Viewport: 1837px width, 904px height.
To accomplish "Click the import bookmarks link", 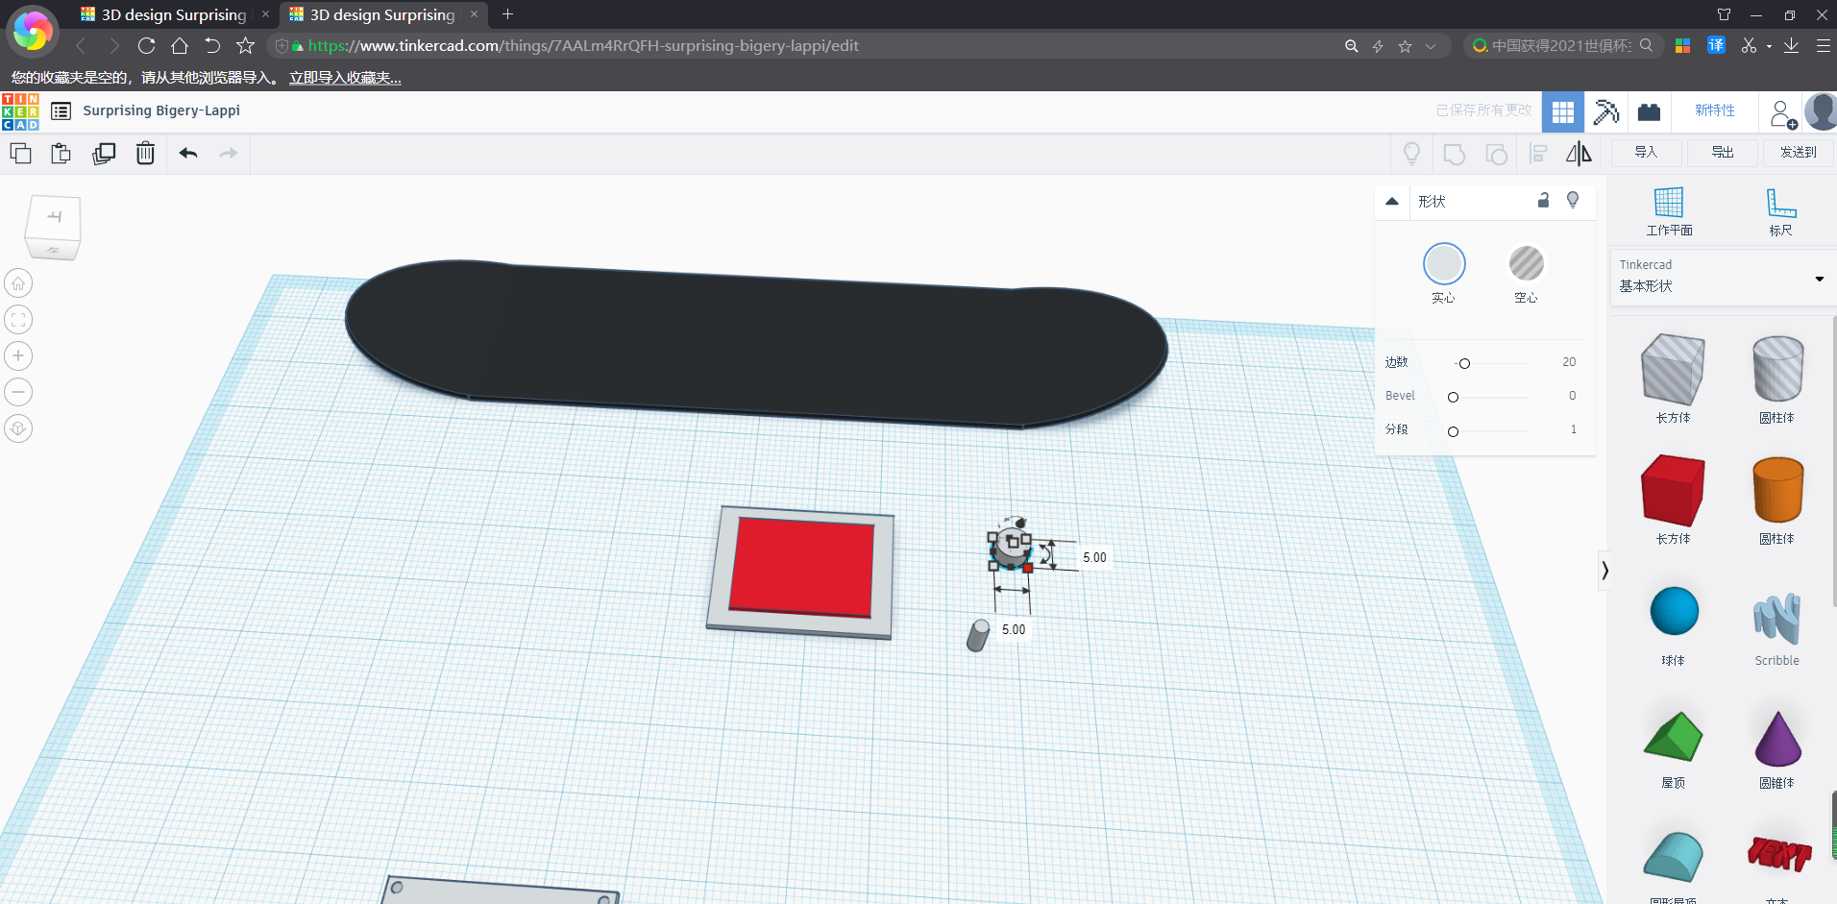I will click(346, 78).
